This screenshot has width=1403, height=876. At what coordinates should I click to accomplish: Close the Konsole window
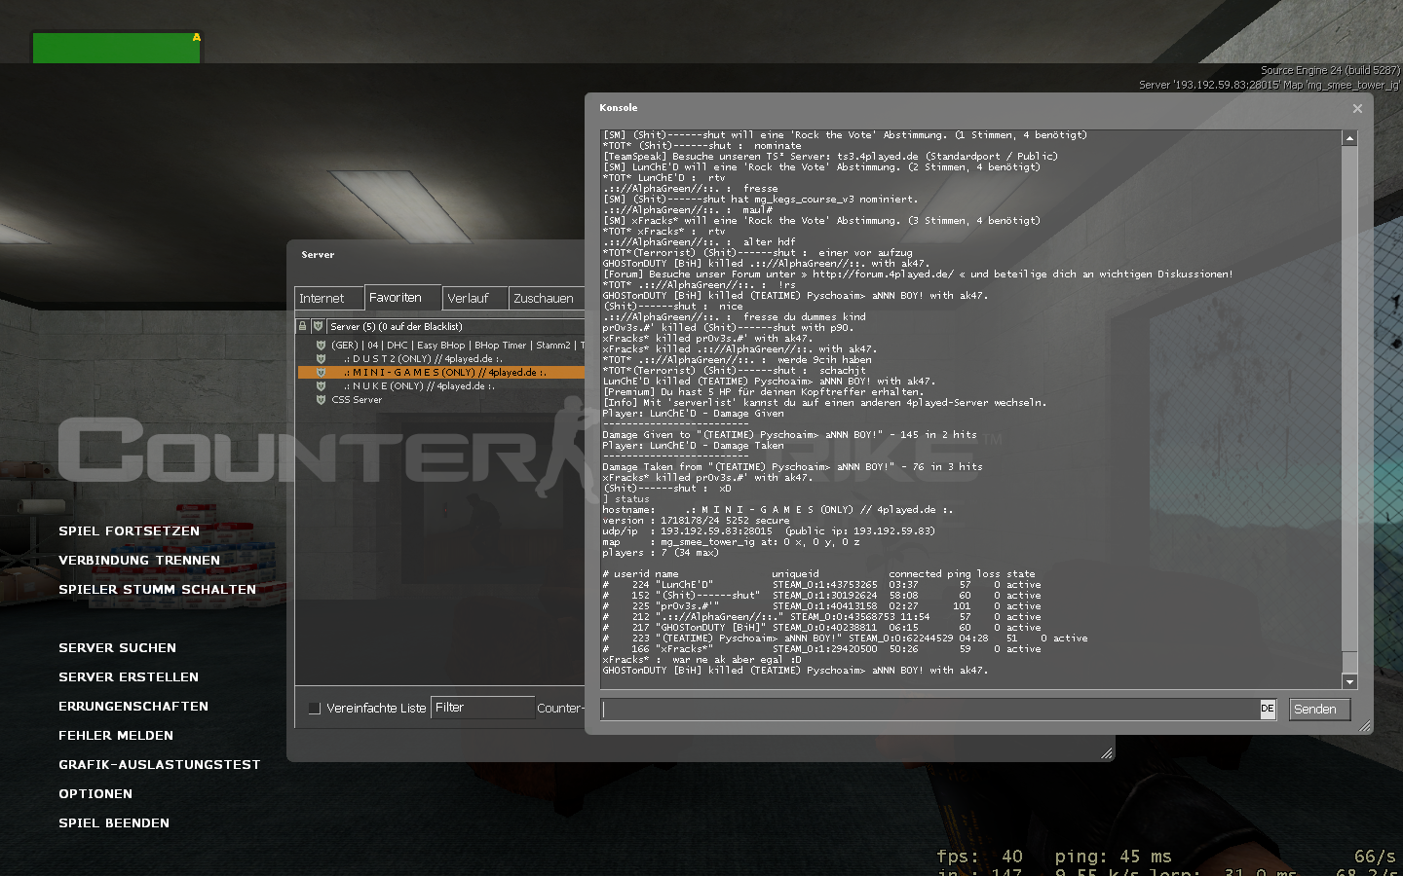point(1357,108)
